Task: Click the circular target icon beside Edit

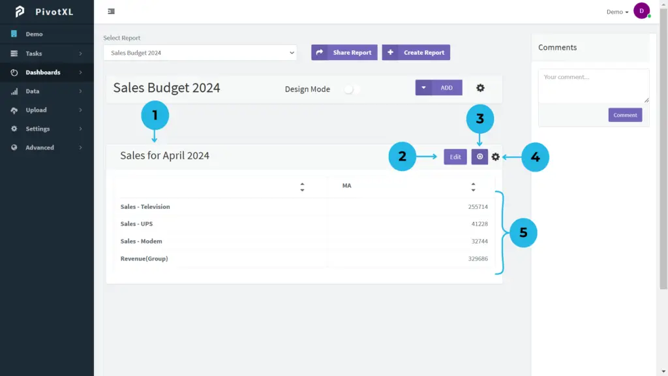Action: tap(479, 157)
